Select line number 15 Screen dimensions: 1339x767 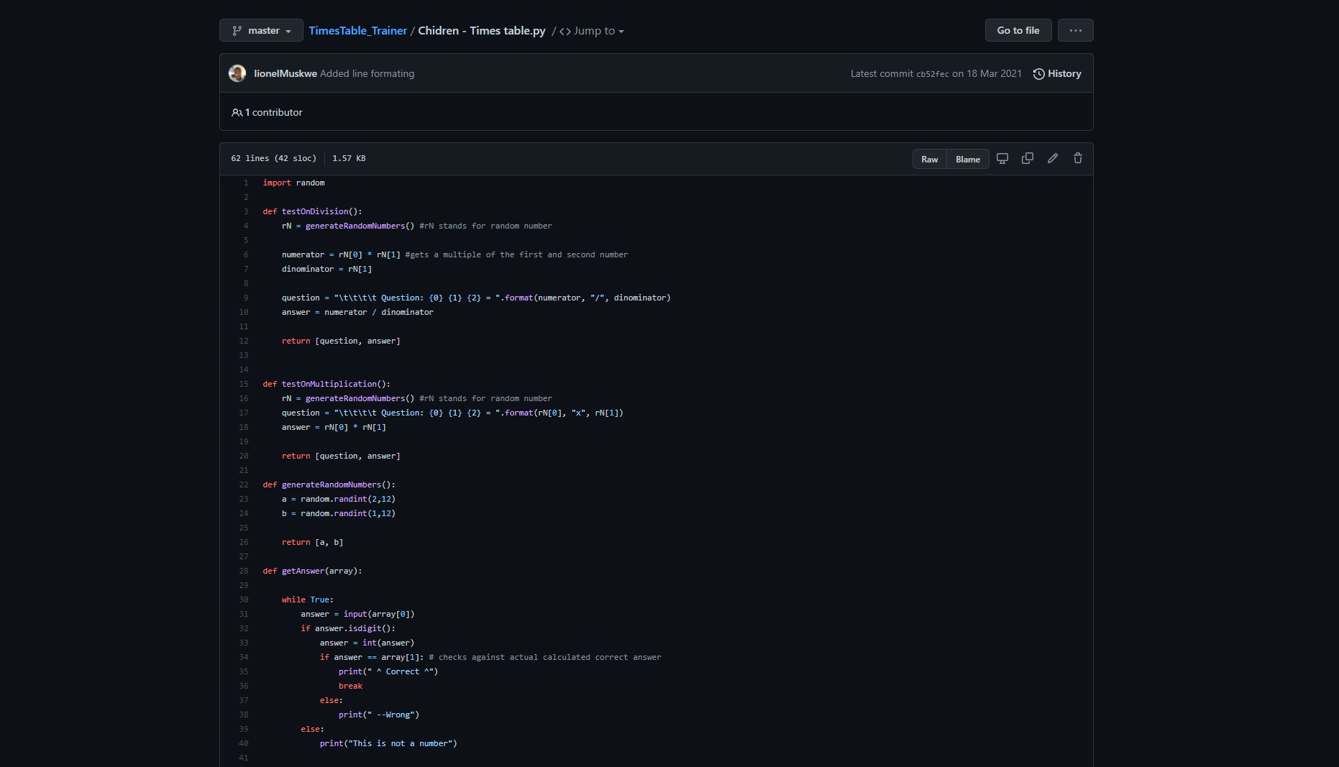coord(244,384)
